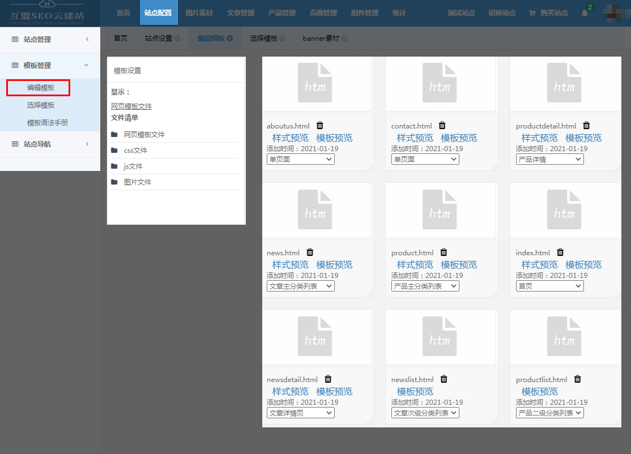Collapse the 模板管理 sidebar section

click(50, 66)
